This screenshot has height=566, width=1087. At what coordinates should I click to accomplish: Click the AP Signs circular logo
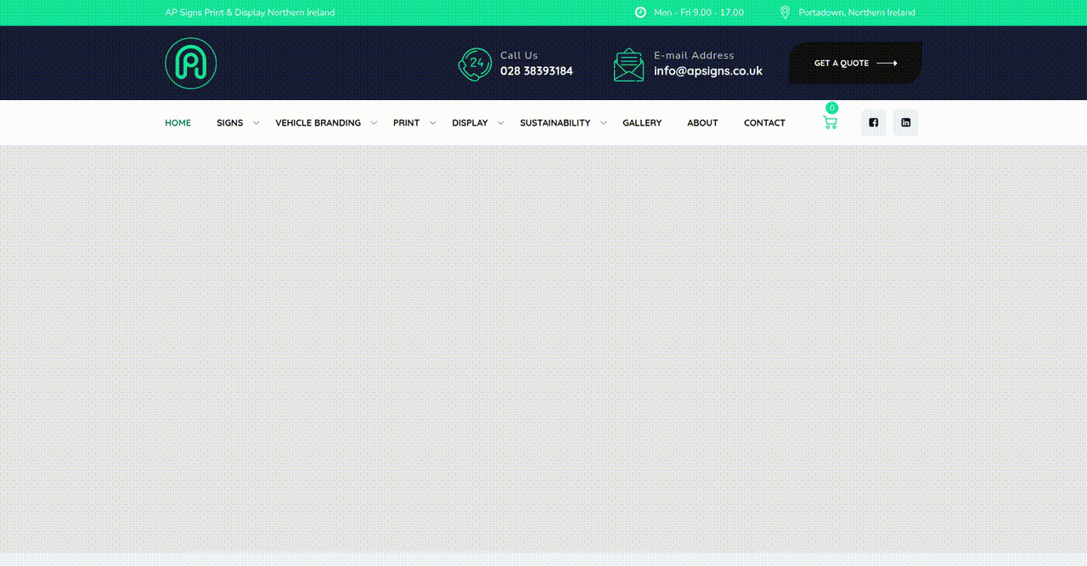[x=191, y=64]
